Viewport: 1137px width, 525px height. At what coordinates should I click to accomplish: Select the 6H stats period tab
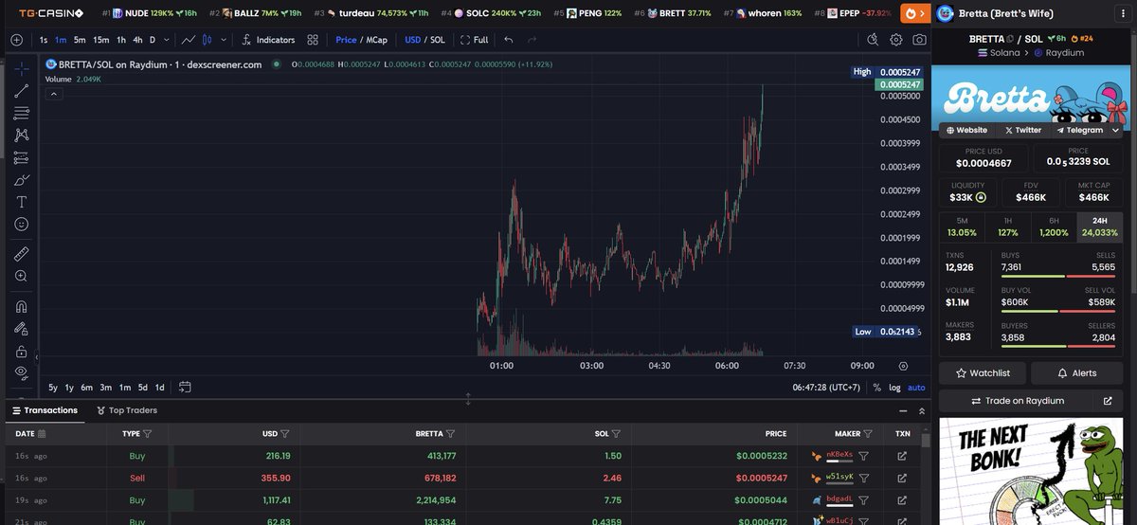coord(1054,226)
